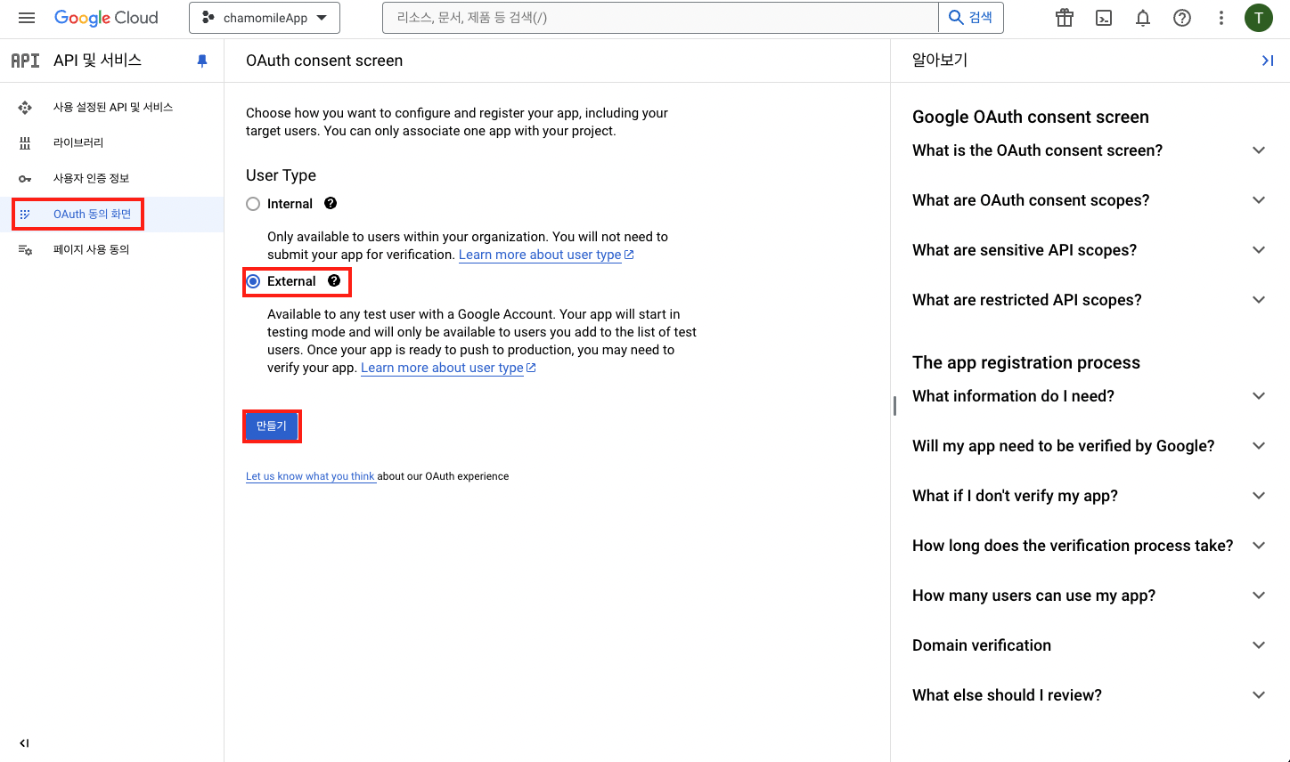The image size is (1290, 762).
Task: Select the Internal user type radio
Action: coord(253,204)
